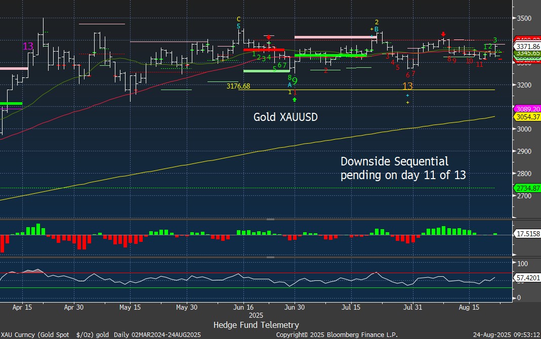Viewport: 541px width, 339px height.
Task: Click the green up arrow below Jun 30
Action: click(295, 100)
